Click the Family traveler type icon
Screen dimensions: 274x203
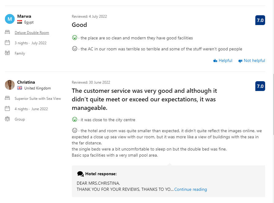coord(7,53)
